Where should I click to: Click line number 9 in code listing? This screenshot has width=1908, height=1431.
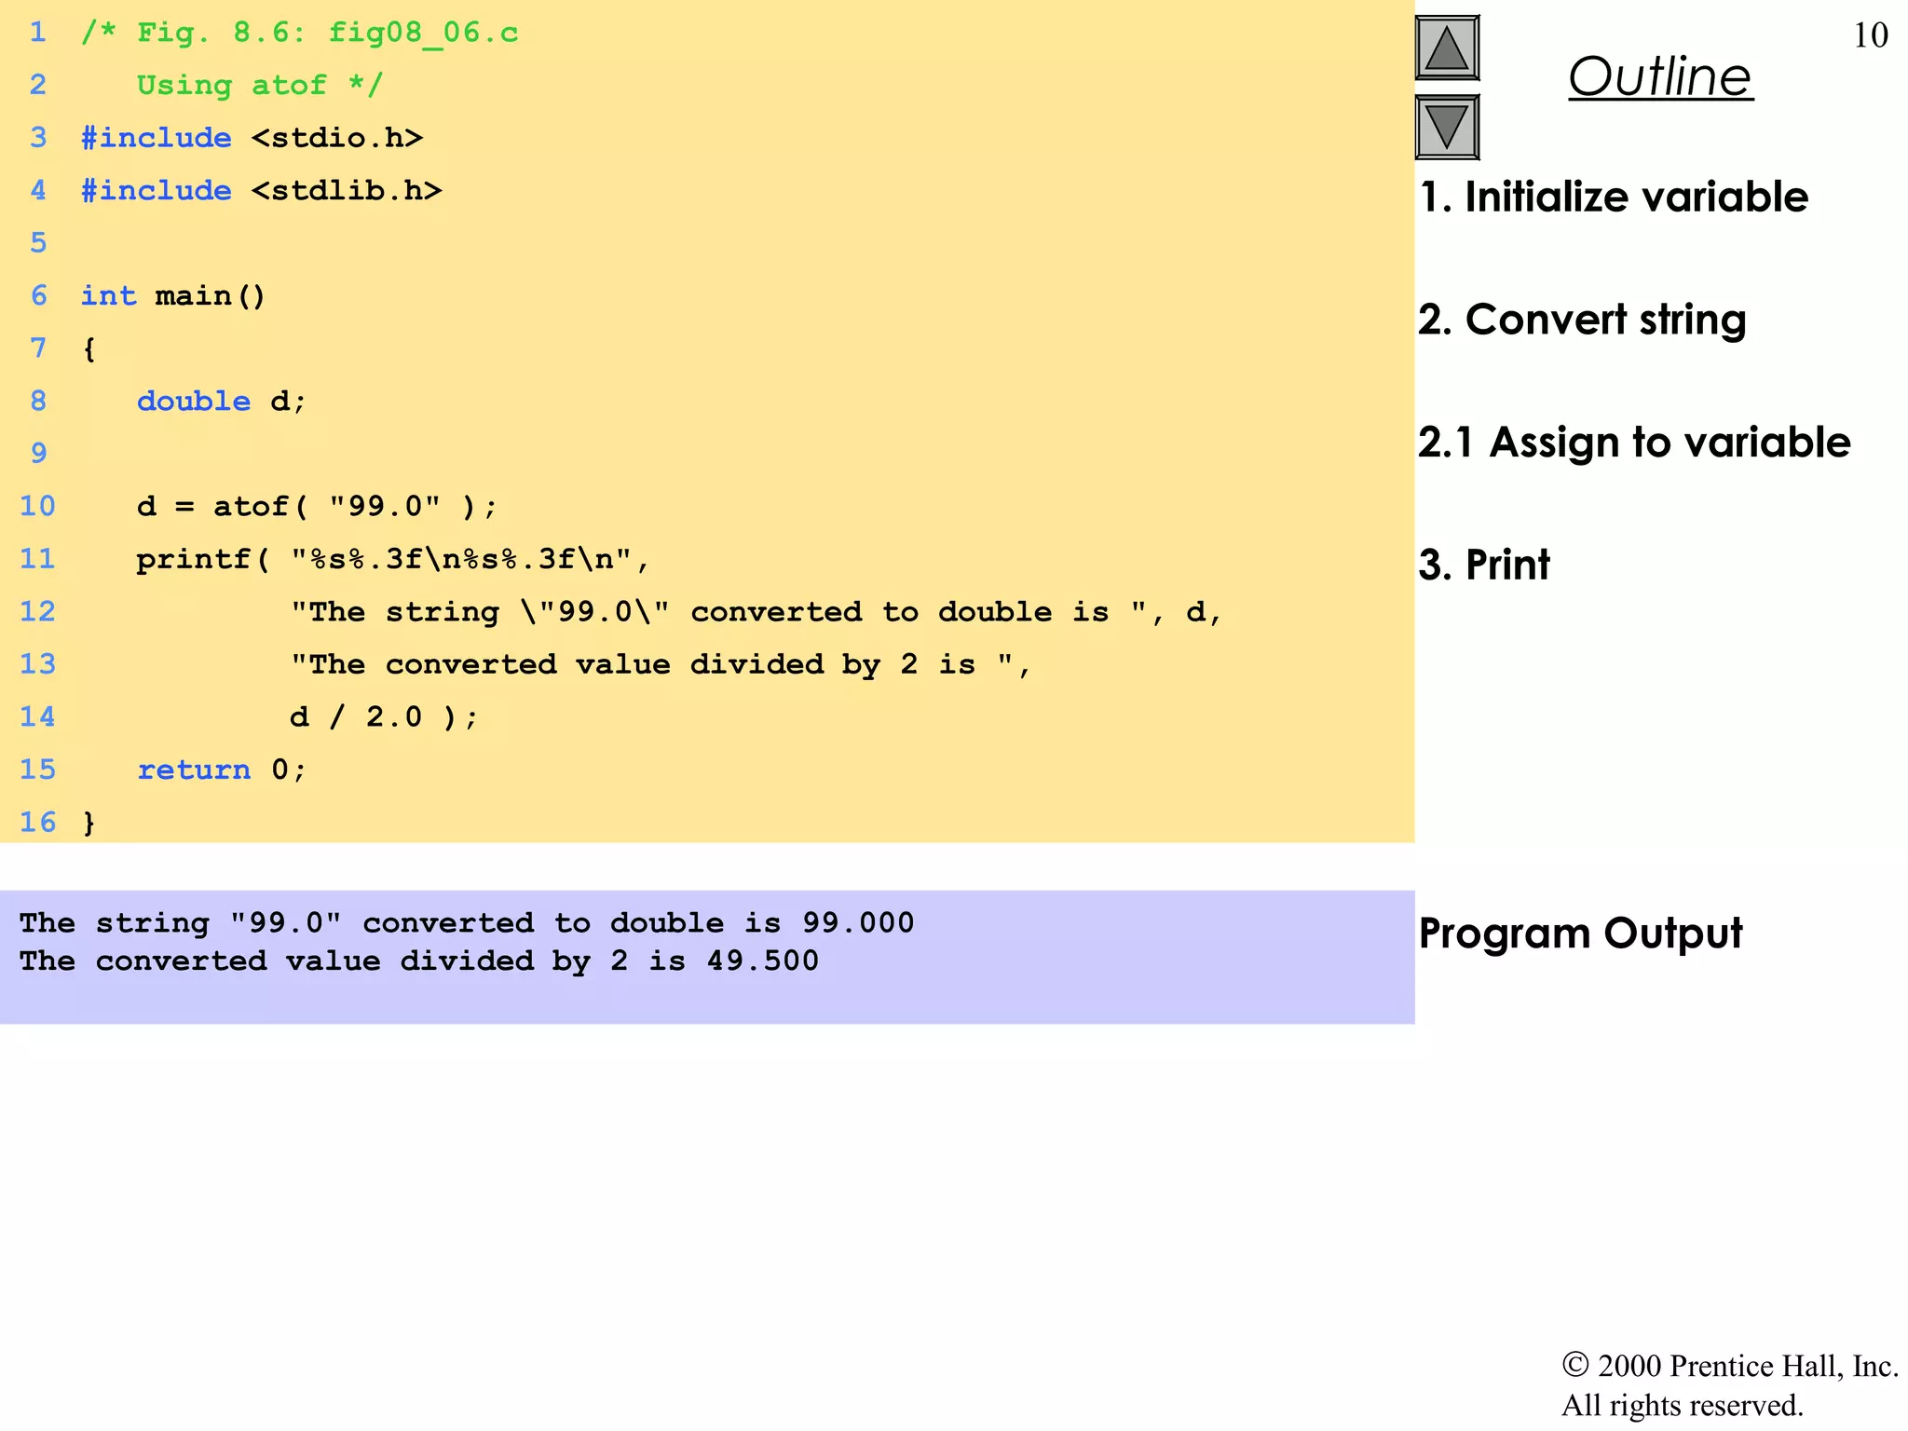[38, 454]
